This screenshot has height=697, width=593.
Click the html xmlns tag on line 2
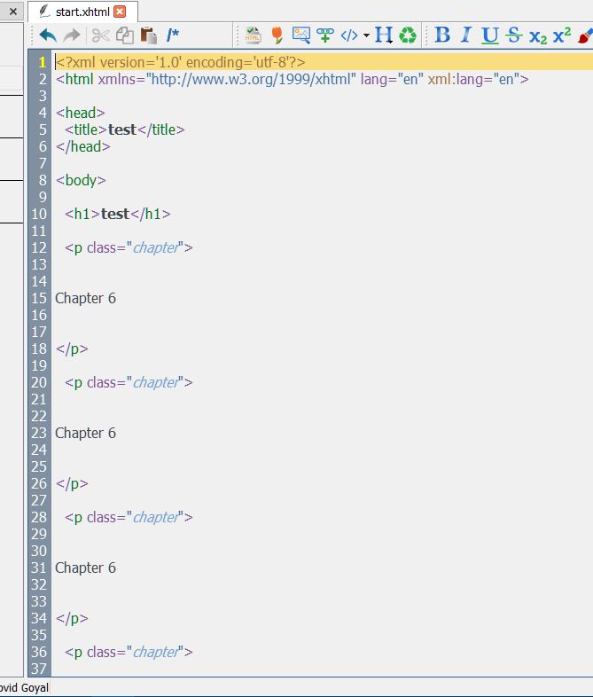[x=293, y=79]
